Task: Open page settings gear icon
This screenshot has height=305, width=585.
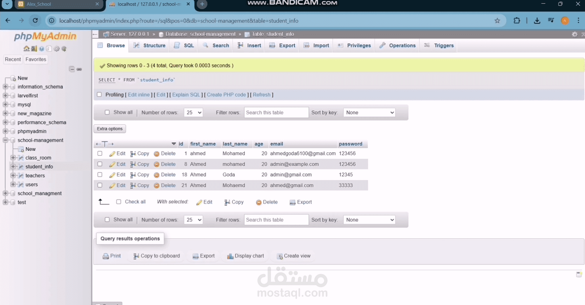Action: point(574,35)
